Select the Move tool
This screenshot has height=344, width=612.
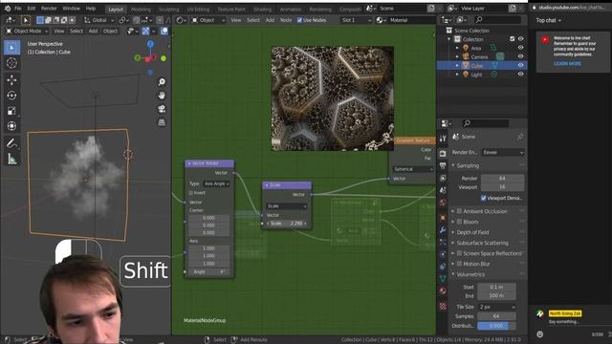coord(11,80)
